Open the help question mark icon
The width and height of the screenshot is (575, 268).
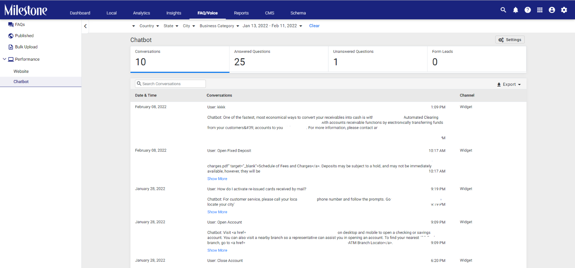point(528,10)
